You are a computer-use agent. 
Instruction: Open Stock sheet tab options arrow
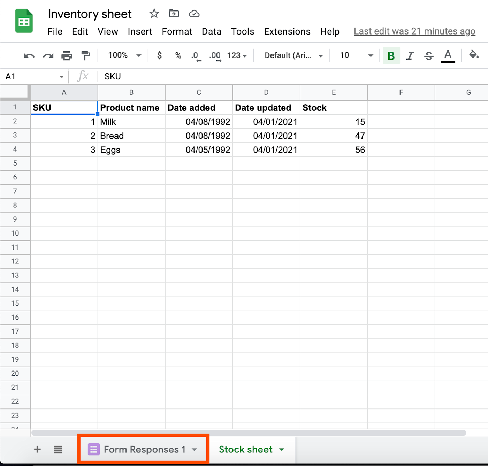coord(282,450)
